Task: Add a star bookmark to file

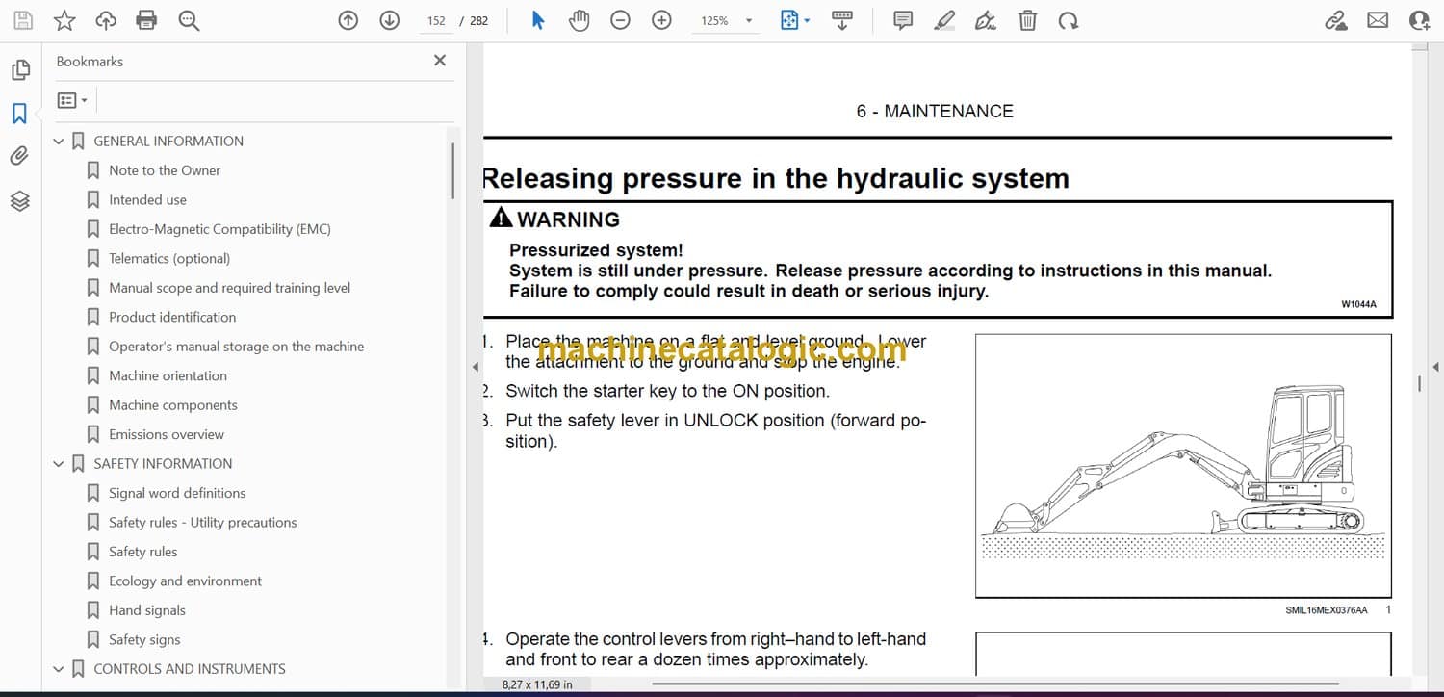Action: pyautogui.click(x=64, y=20)
